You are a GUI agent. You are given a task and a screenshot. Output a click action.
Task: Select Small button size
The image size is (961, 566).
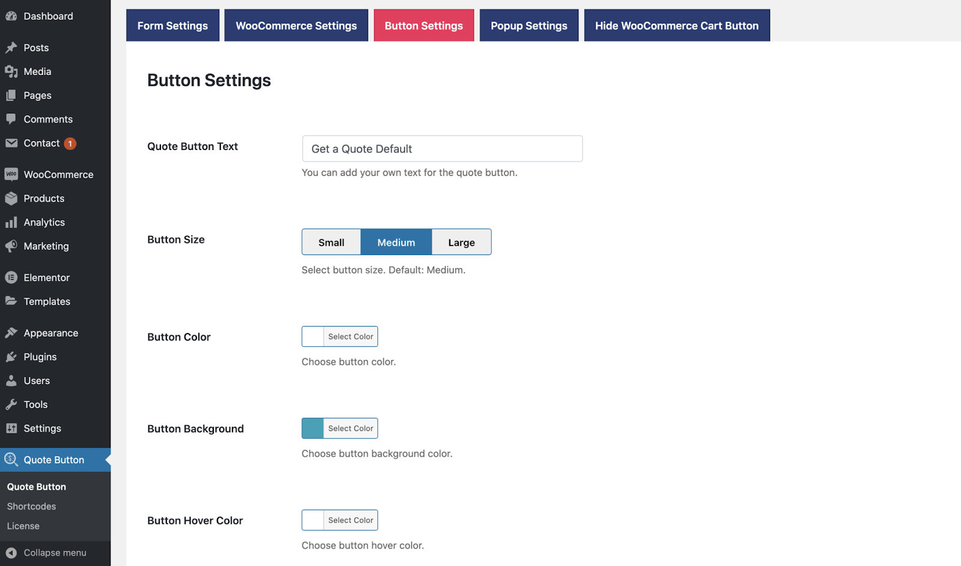click(332, 242)
